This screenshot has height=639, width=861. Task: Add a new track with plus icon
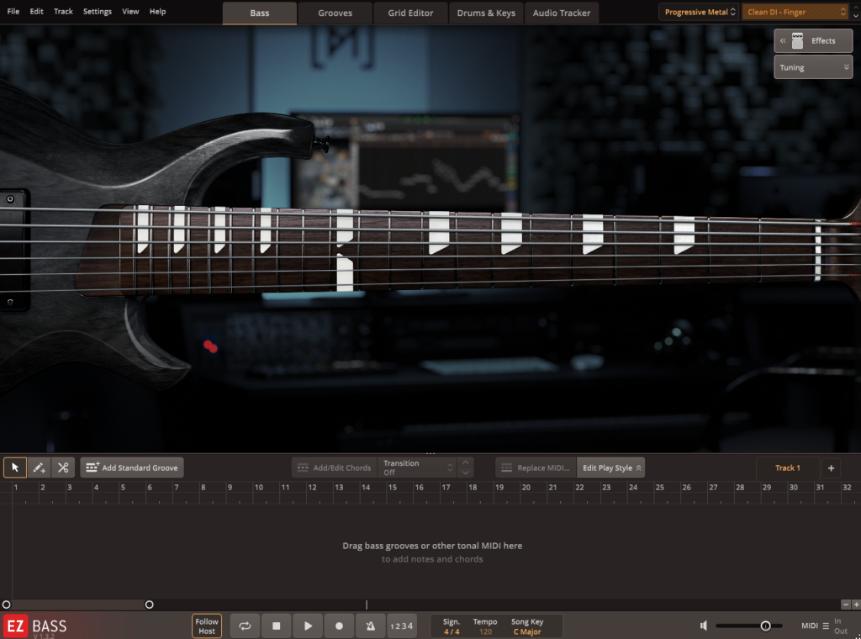pos(831,467)
